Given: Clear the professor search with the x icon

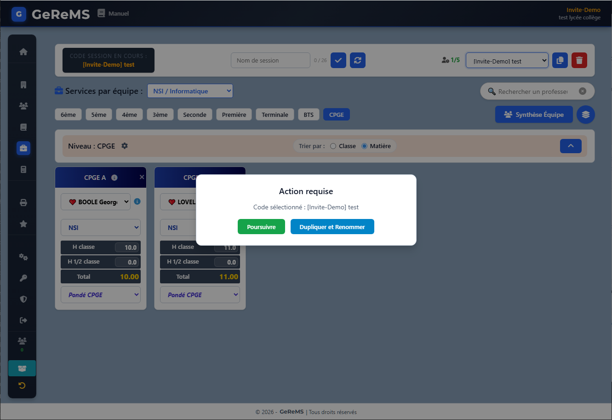Looking at the screenshot, I should [x=583, y=91].
